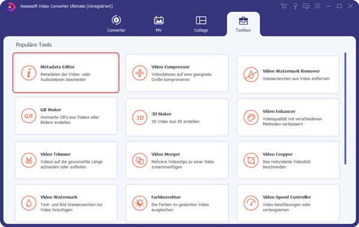The width and height of the screenshot is (359, 227).
Task: Open the Video Watermark title
Action: tap(59, 197)
